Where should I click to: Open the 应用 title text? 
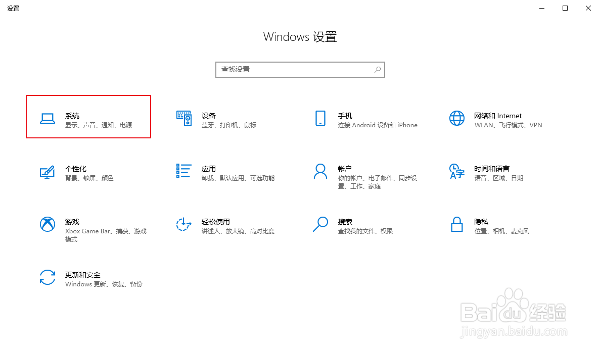[209, 169]
